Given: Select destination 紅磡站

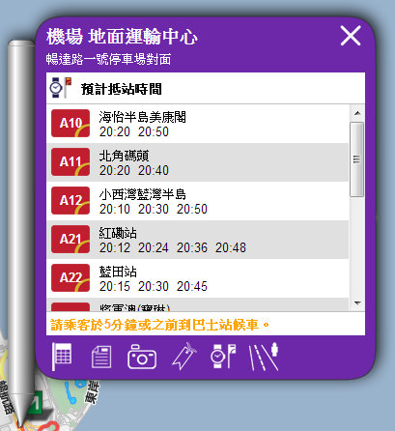Looking at the screenshot, I should click(118, 233).
